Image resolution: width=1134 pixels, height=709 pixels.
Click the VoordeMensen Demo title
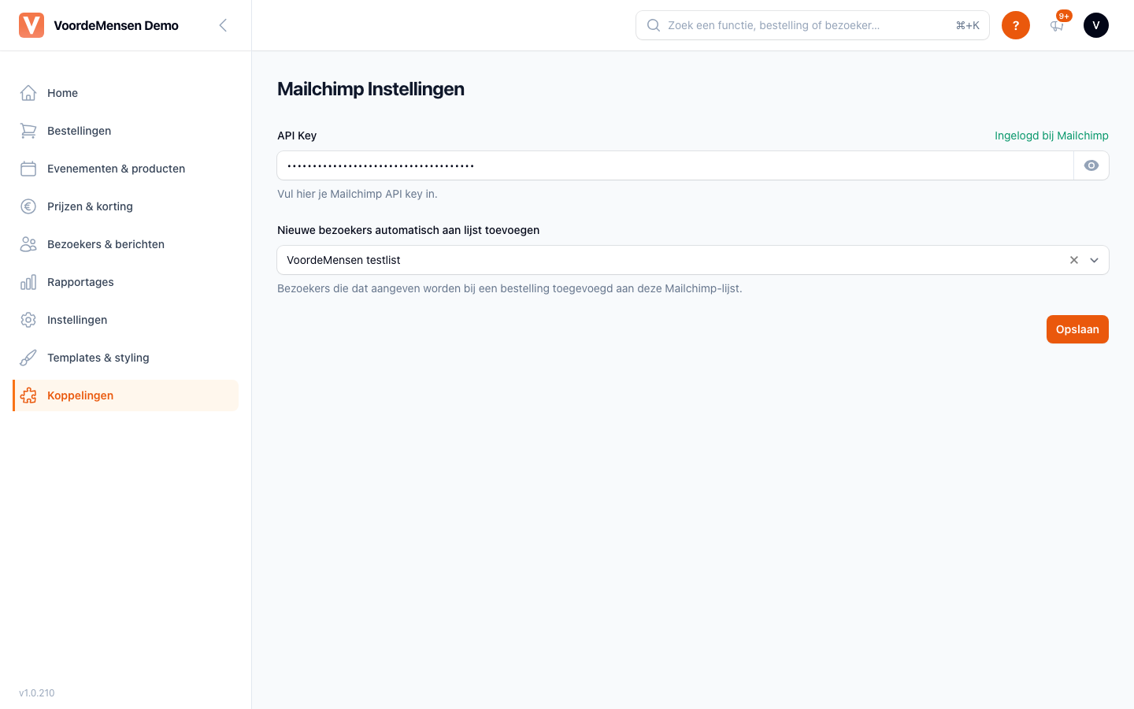point(116,25)
